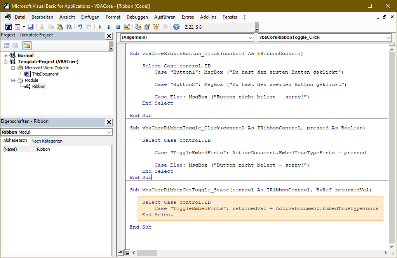Click code pane scroll-down arrow

coord(392,247)
